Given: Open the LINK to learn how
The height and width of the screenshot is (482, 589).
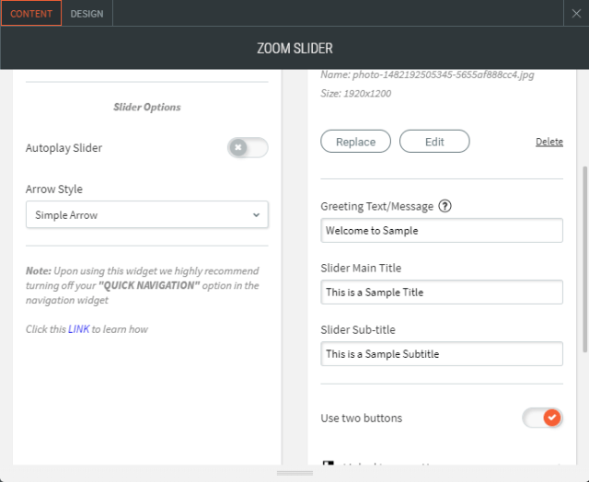Looking at the screenshot, I should 79,329.
